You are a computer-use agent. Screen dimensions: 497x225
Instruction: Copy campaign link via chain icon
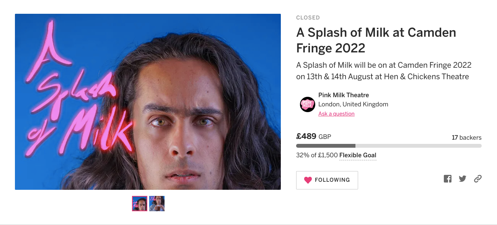pos(477,179)
